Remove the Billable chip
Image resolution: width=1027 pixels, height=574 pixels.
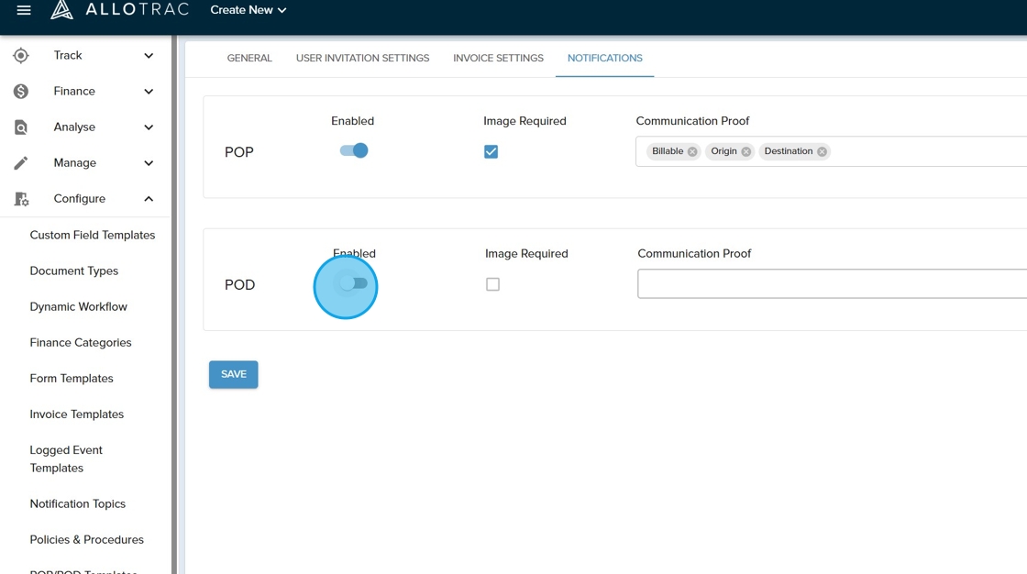tap(692, 152)
